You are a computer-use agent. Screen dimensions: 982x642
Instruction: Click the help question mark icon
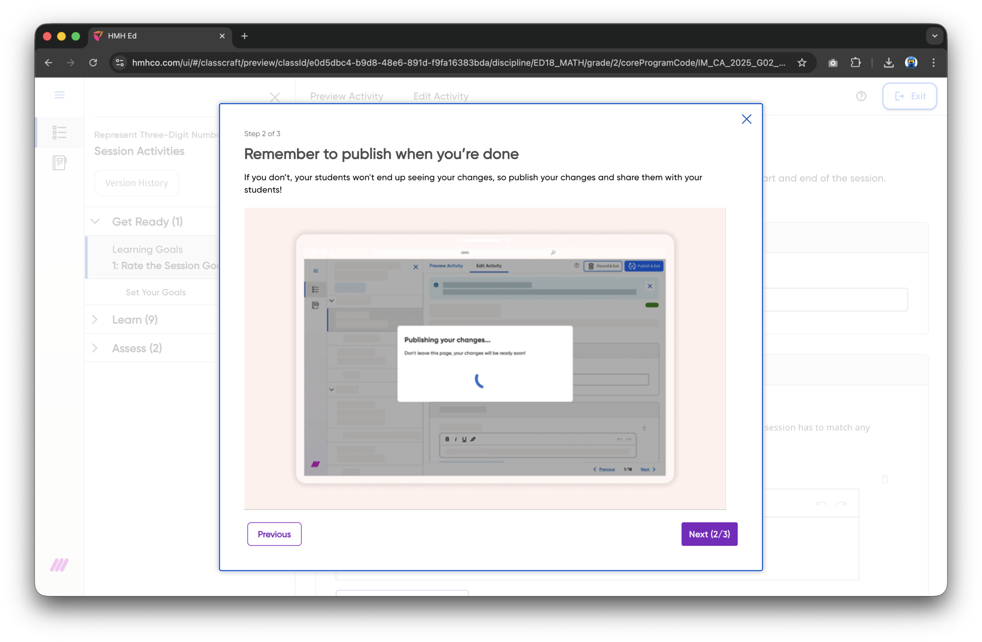click(x=861, y=96)
